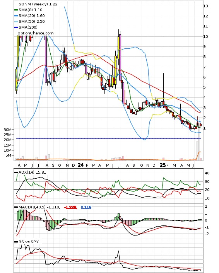The image size is (219, 273).
Task: Click the RS vs SPY panel label
Action: [x=29, y=242]
